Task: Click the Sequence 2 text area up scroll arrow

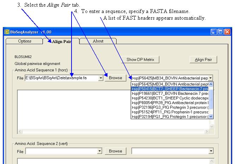Action: [x=211, y=161]
